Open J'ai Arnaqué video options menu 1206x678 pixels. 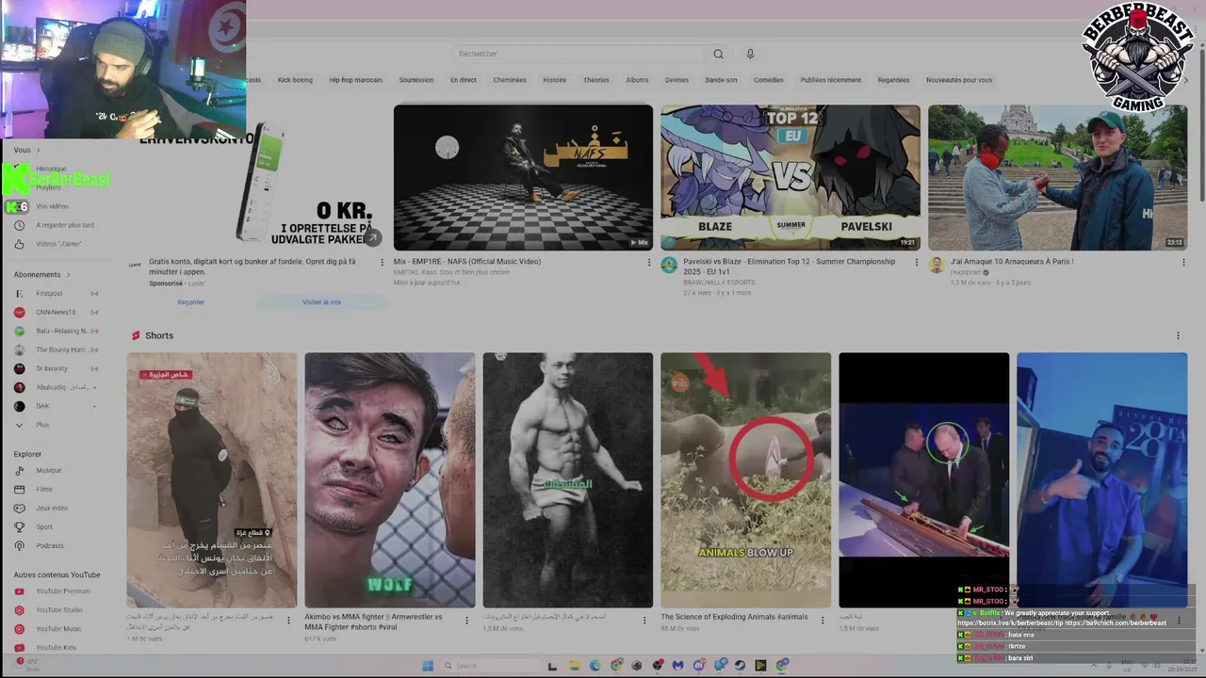[x=1183, y=263]
